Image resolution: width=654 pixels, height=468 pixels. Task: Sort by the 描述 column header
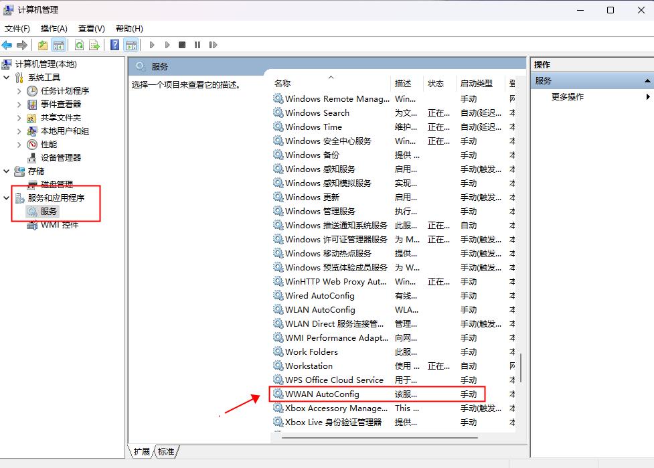tap(406, 84)
